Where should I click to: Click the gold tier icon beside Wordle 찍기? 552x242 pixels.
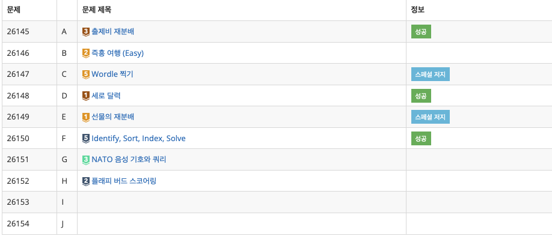(85, 74)
